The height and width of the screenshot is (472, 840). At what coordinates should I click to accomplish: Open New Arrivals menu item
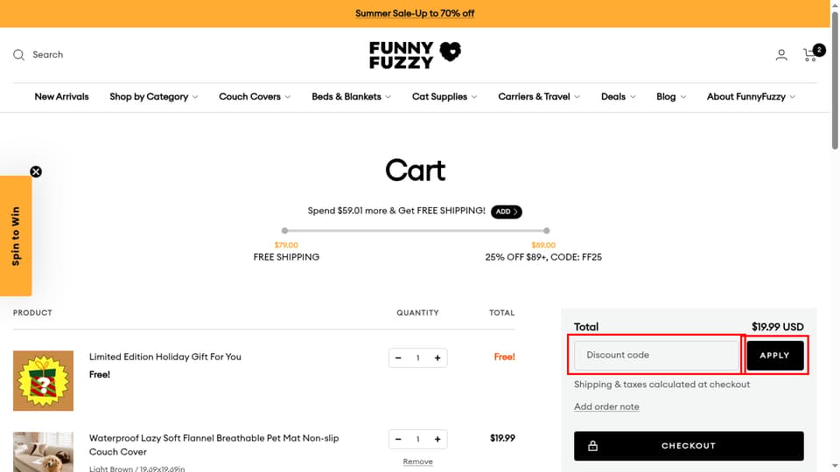click(x=61, y=97)
